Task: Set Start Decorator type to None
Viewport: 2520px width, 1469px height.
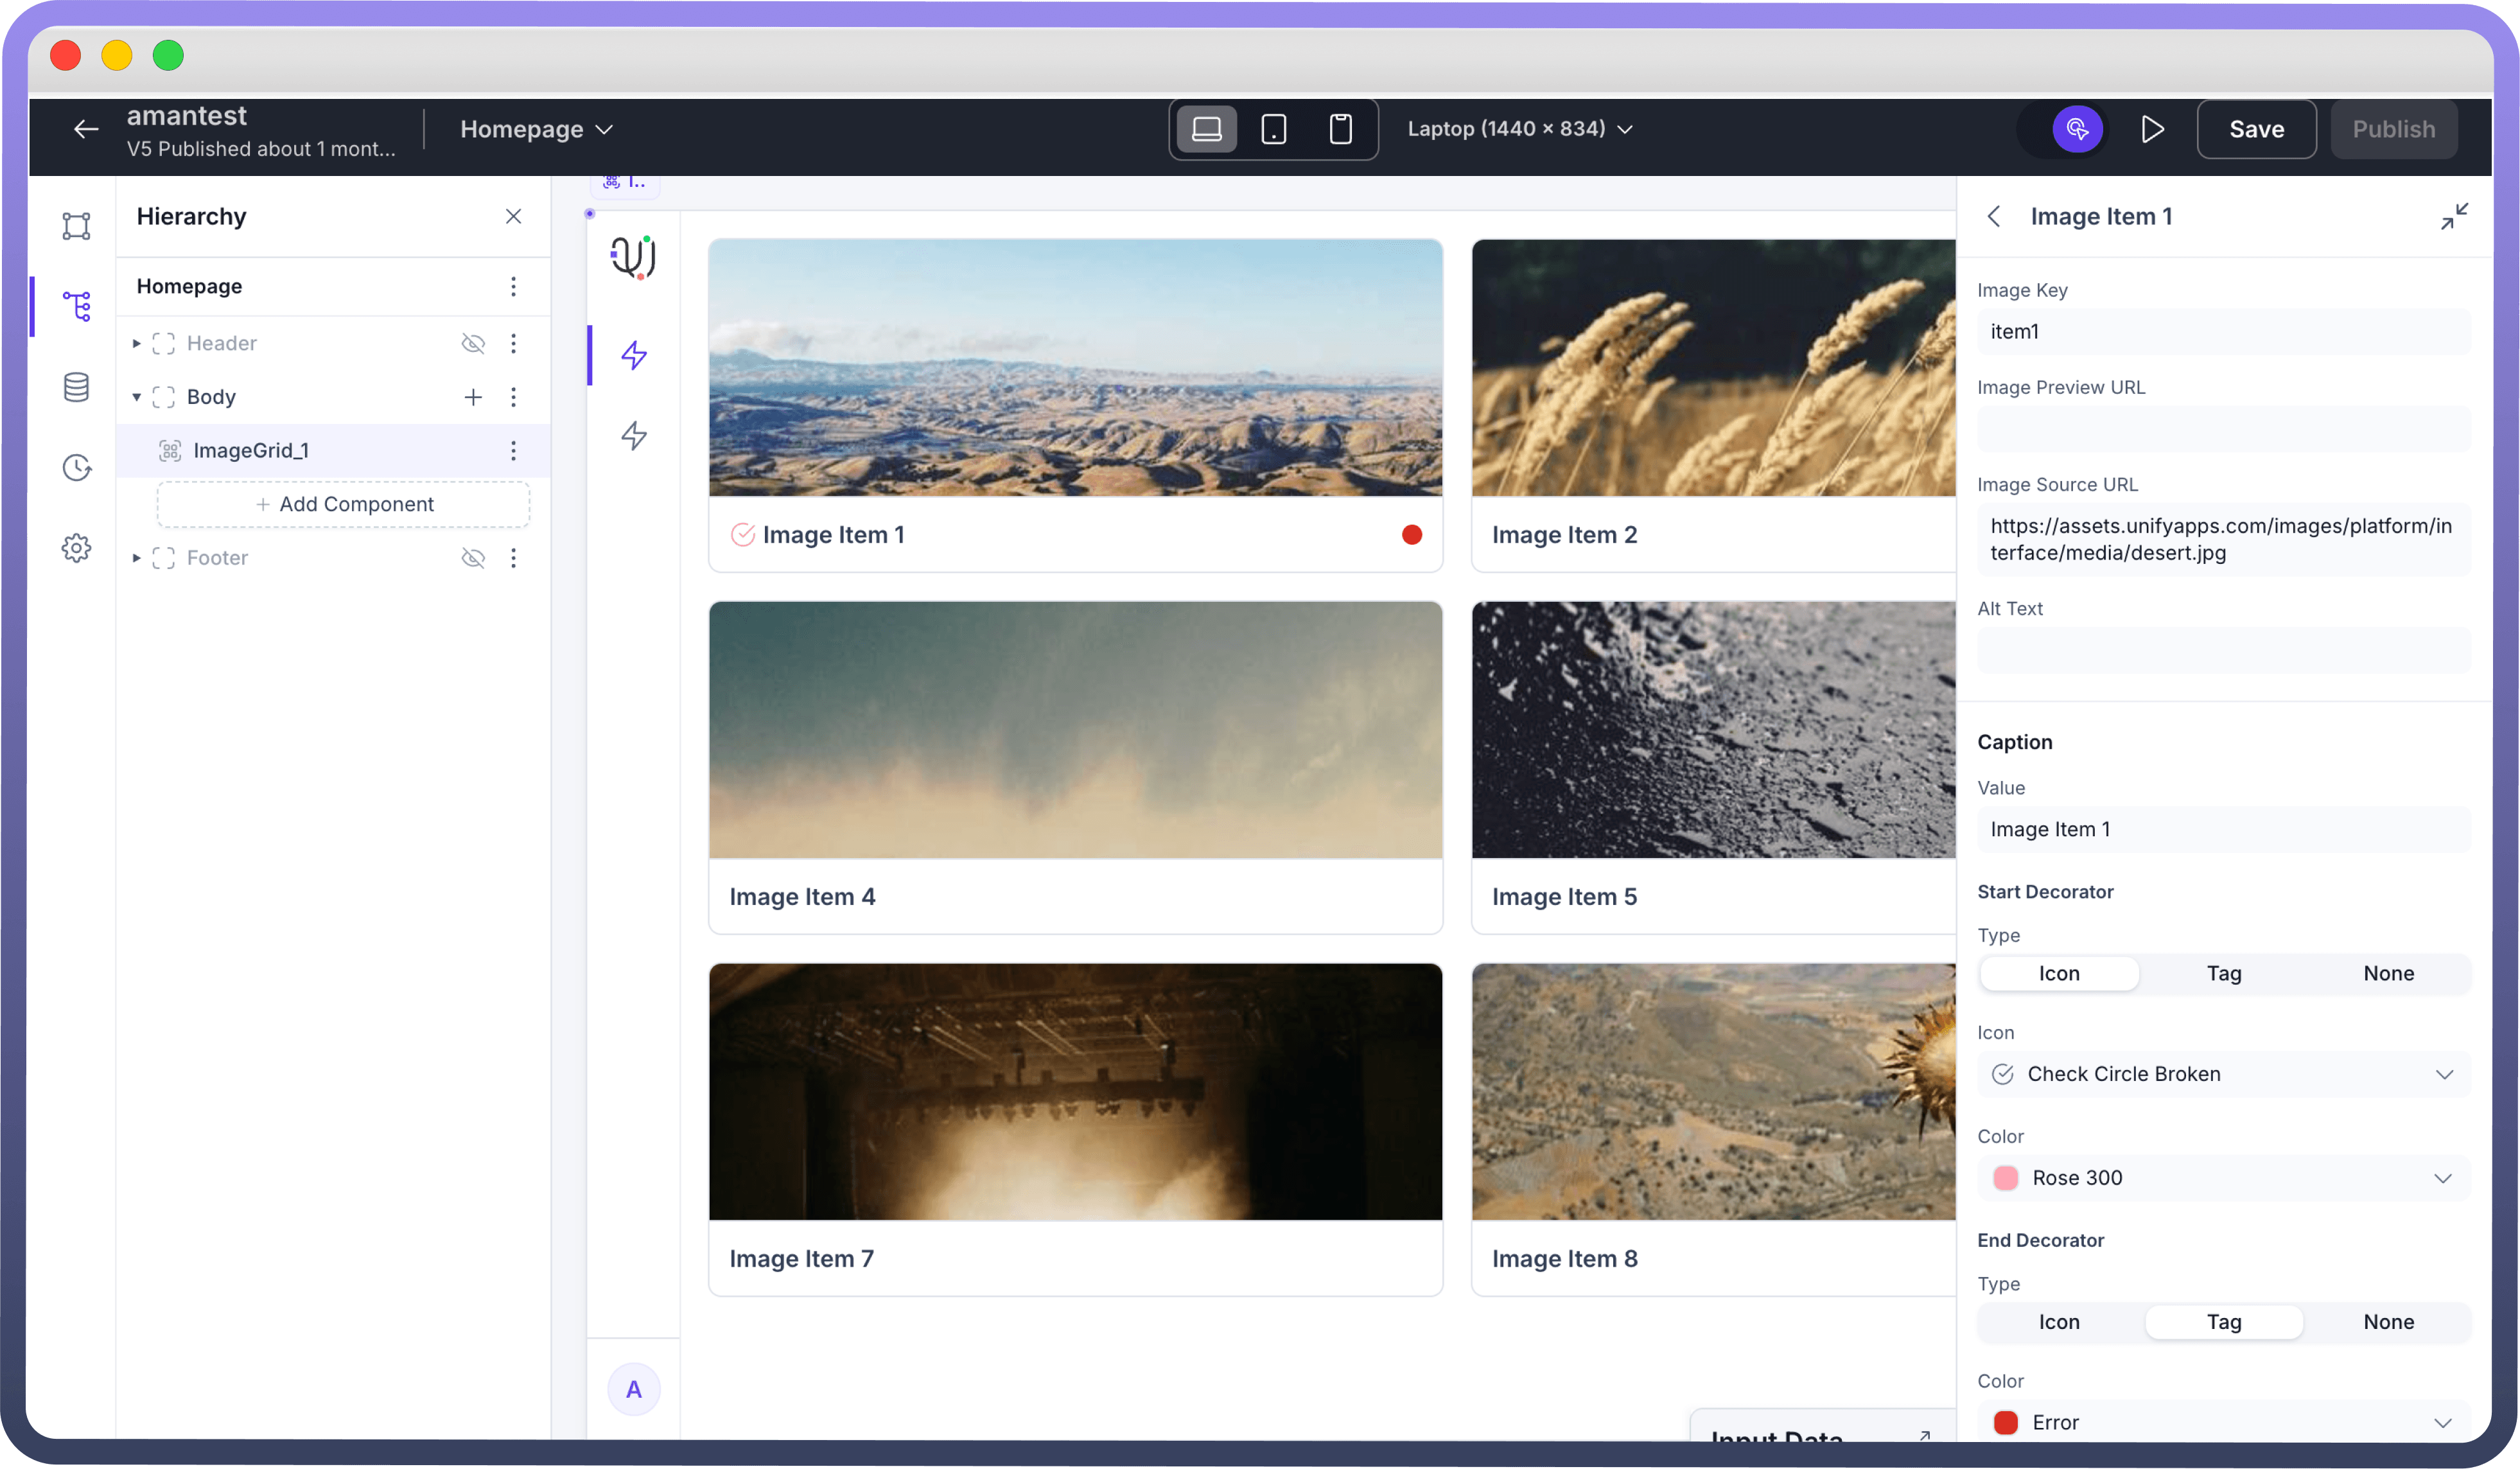Action: pos(2388,973)
